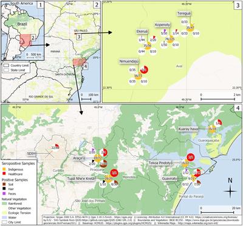Click the Tekoa Pindoty label
The height and width of the screenshot is (226, 243).
pyautogui.click(x=160, y=162)
